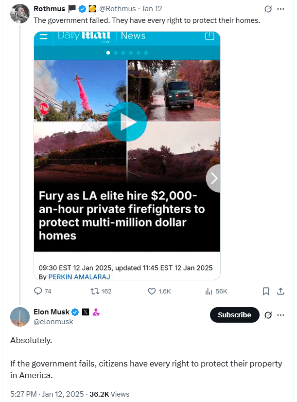Share Rothmus's post via the share icon

[x=280, y=291]
